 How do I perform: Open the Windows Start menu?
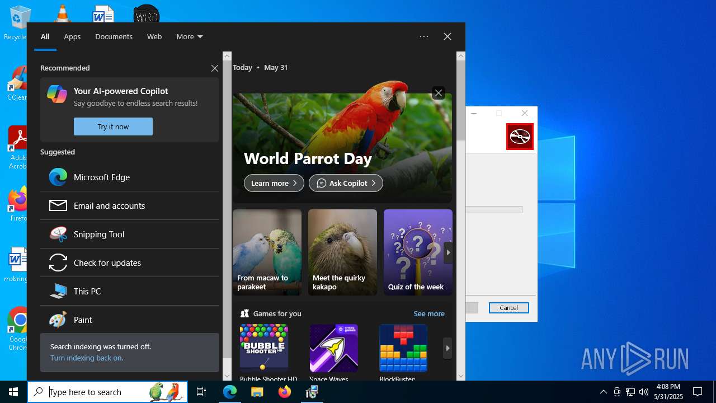click(13, 392)
